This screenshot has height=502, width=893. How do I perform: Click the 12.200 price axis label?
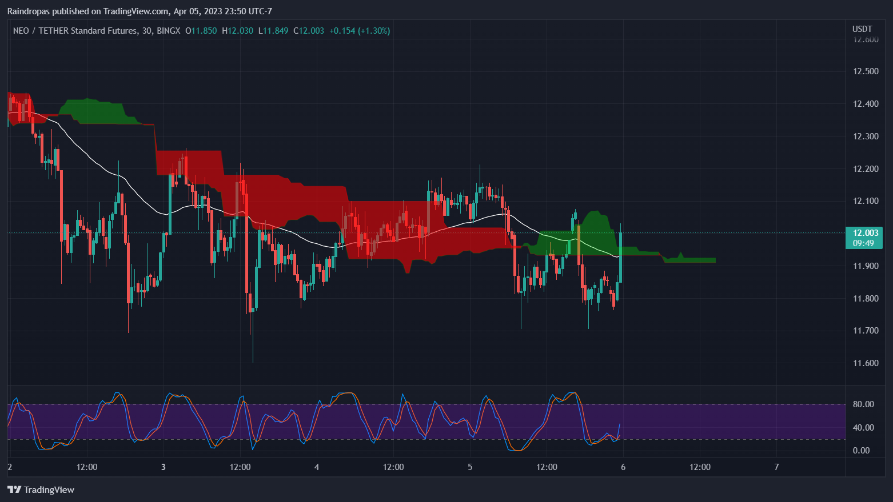866,169
